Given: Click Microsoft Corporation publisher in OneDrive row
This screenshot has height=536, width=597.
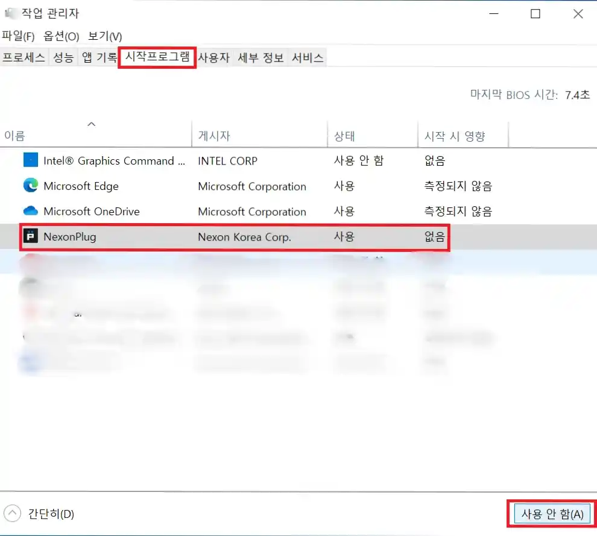Looking at the screenshot, I should pyautogui.click(x=252, y=212).
